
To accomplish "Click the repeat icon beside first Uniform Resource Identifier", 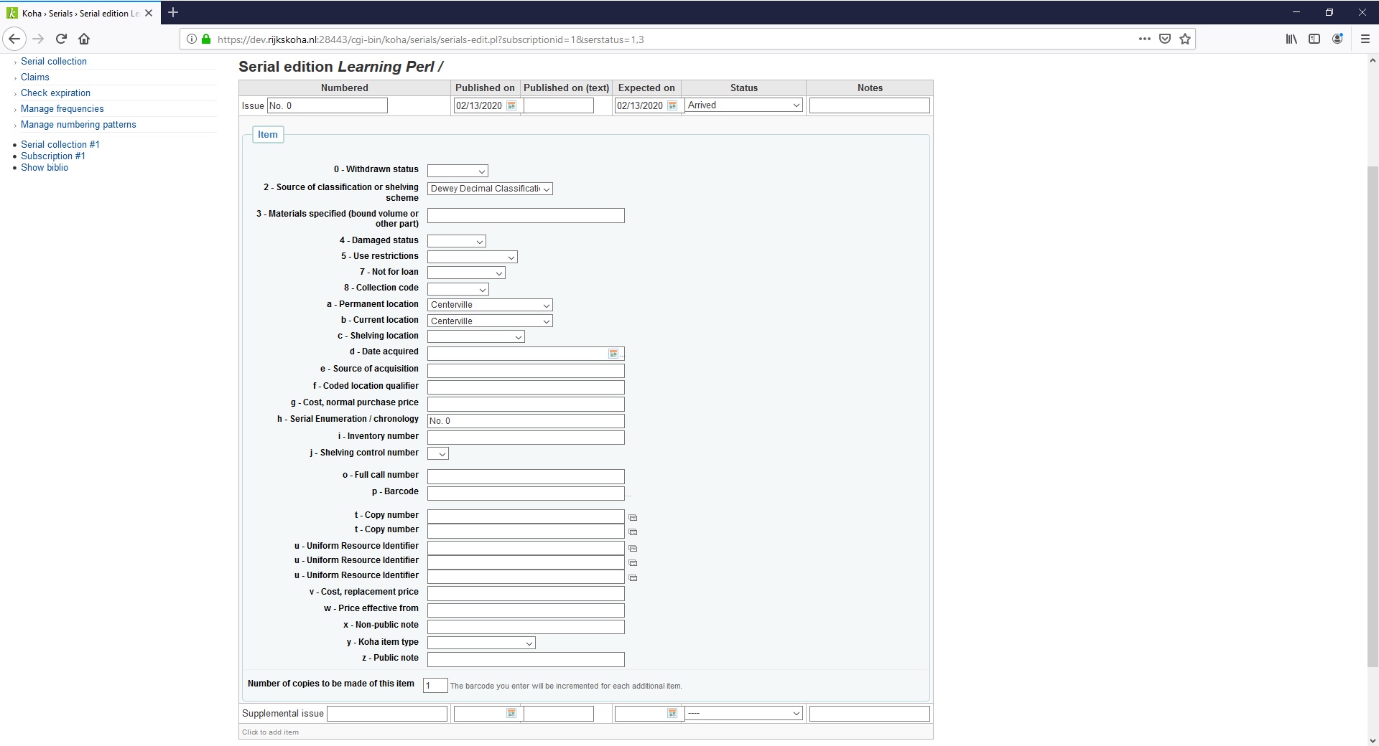I will (633, 548).
